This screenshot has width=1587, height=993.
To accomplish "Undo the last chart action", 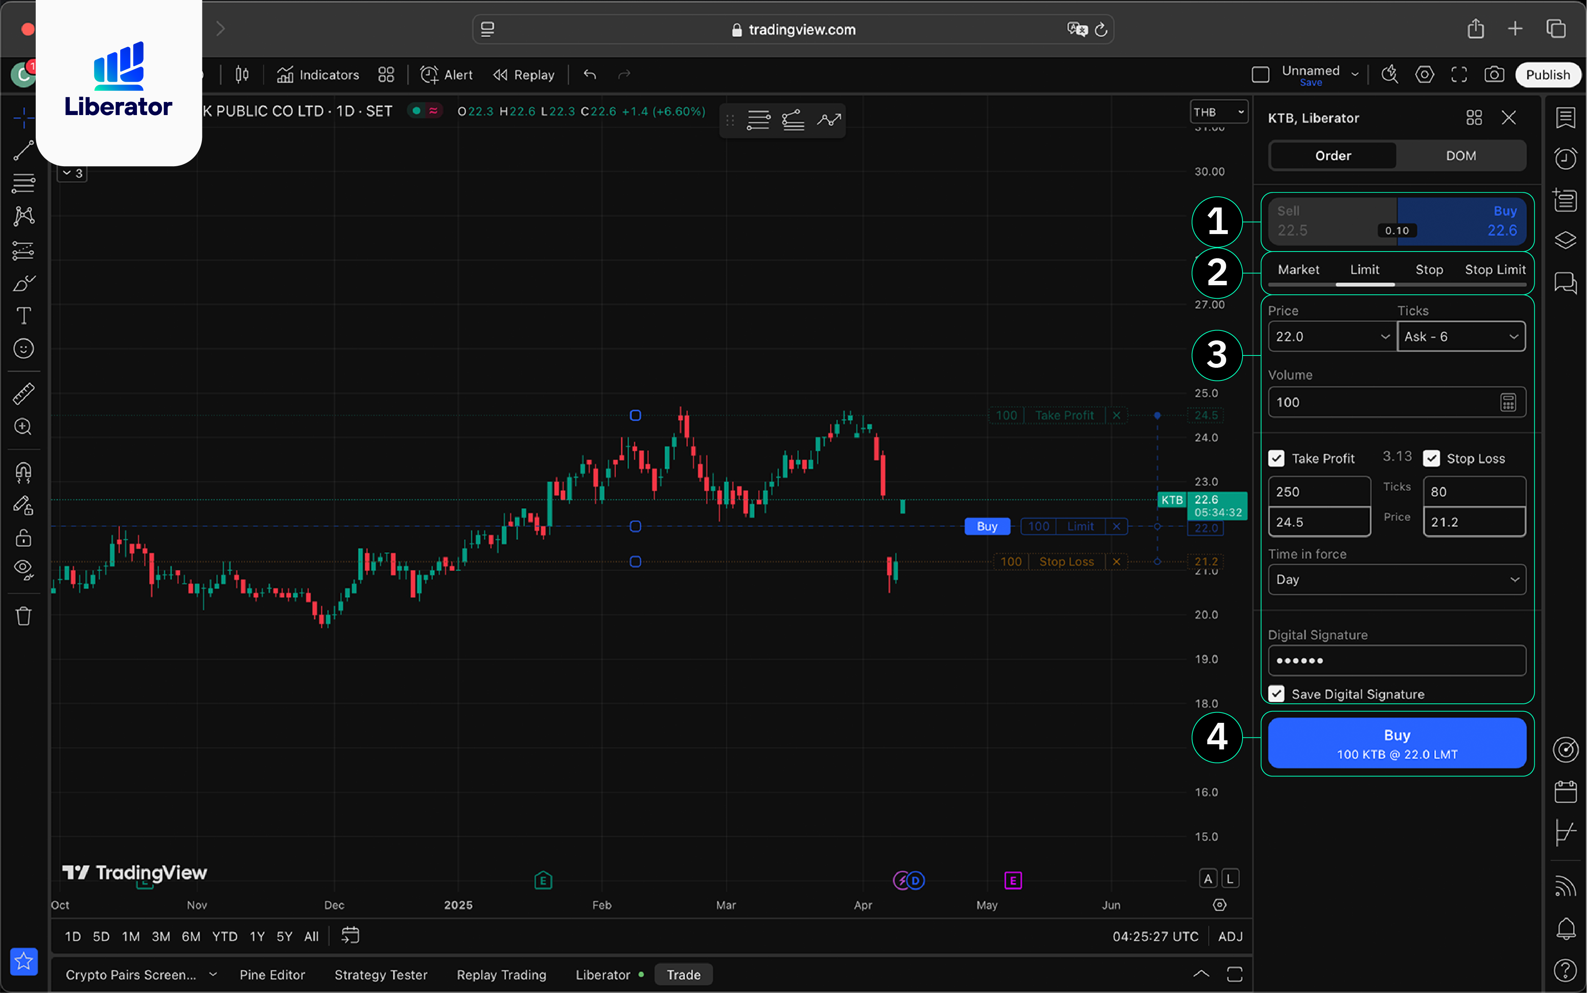I will (x=590, y=75).
